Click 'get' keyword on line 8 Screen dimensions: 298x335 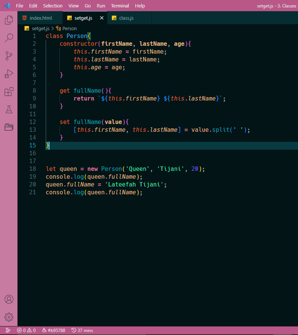[65, 91]
